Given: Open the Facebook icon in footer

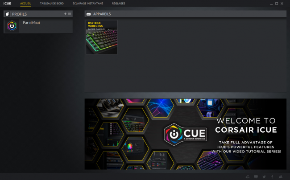Looking at the screenshot, I should coord(272,177).
